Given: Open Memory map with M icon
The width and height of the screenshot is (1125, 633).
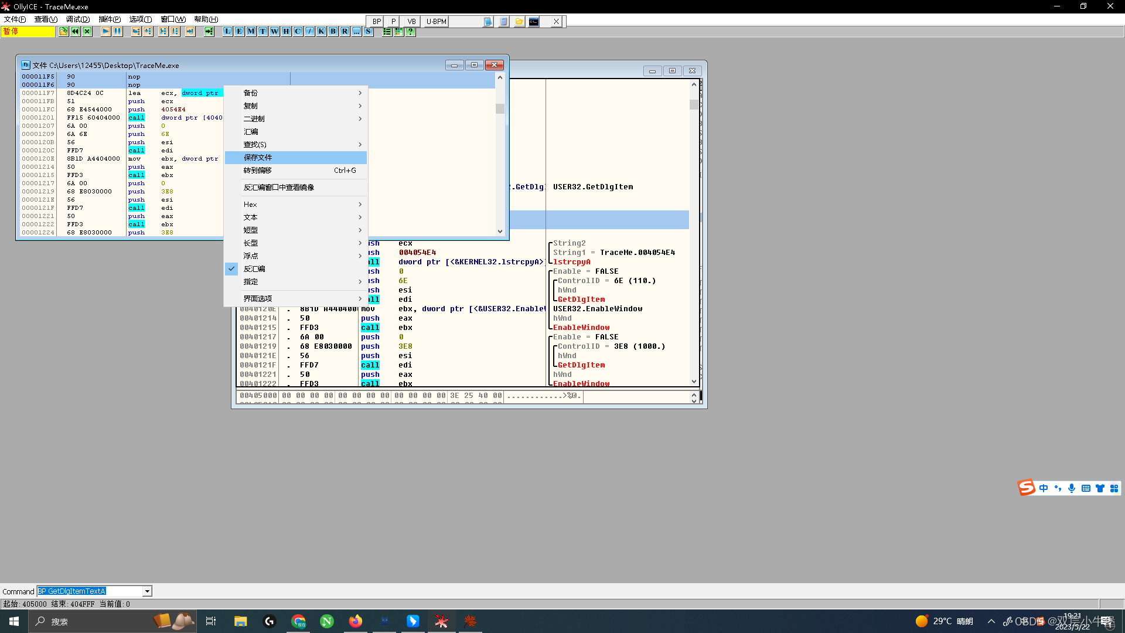Looking at the screenshot, I should coord(251,32).
